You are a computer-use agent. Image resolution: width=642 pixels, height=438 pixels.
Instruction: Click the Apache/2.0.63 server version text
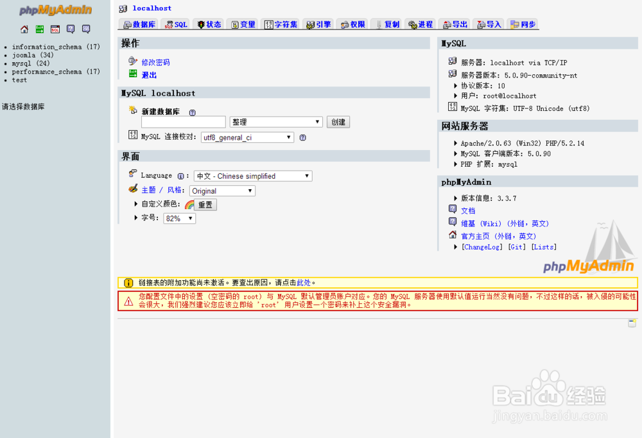(x=523, y=143)
